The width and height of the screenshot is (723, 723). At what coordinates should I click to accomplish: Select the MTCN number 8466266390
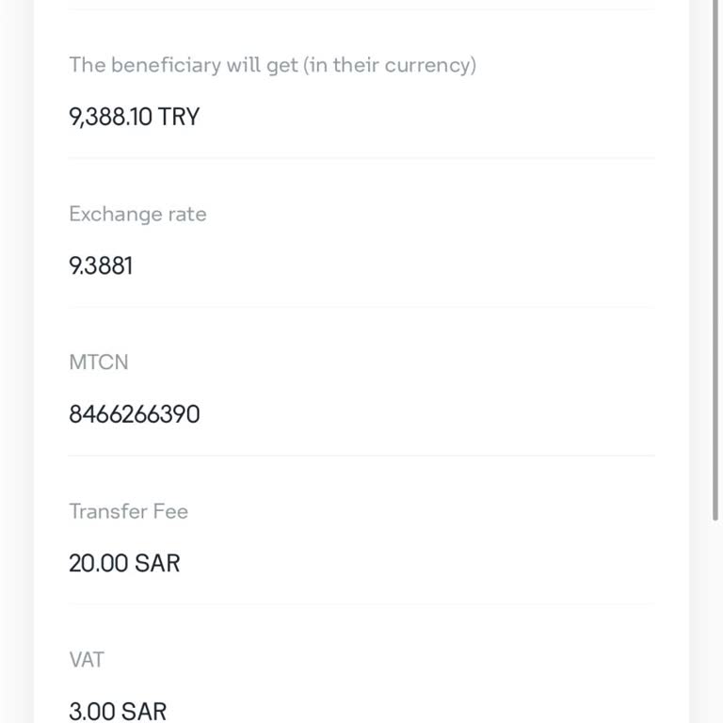pyautogui.click(x=134, y=414)
